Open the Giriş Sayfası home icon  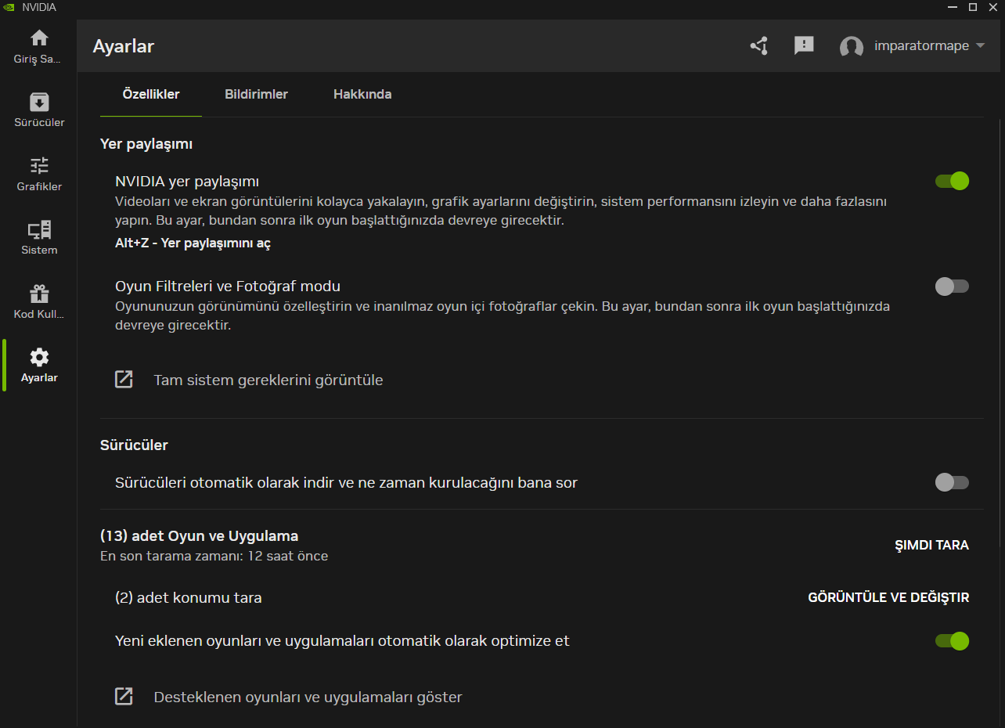(x=39, y=38)
